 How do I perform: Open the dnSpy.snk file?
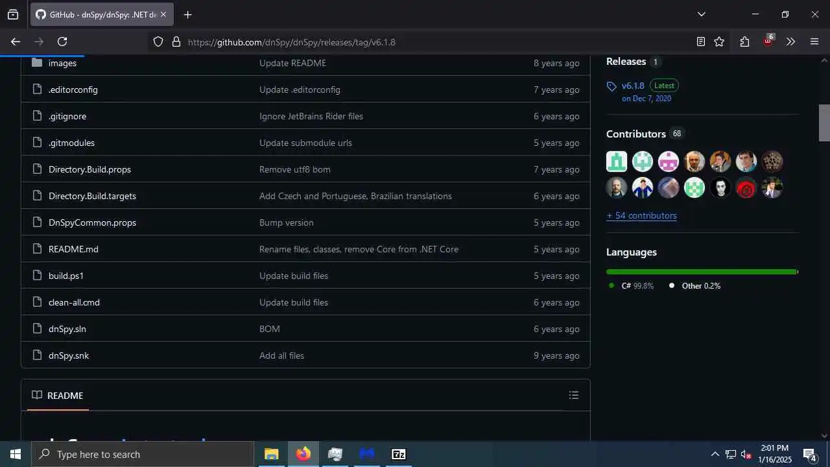coord(69,355)
